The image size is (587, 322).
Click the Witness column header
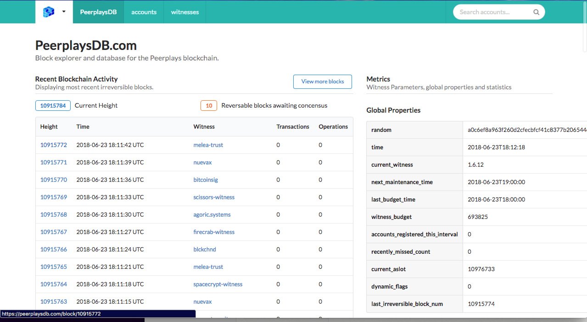point(204,127)
